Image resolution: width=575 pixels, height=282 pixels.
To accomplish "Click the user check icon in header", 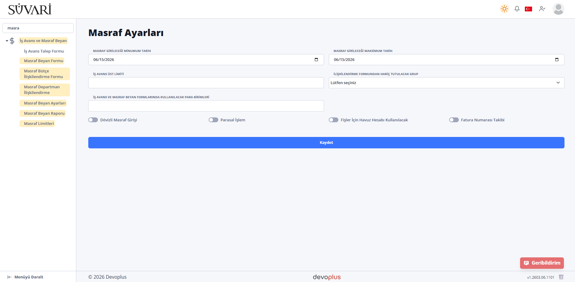I will click(542, 9).
